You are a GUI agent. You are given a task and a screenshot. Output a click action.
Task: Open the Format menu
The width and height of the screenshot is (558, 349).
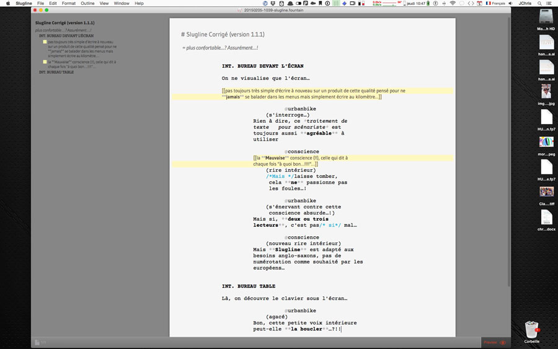[x=69, y=3]
